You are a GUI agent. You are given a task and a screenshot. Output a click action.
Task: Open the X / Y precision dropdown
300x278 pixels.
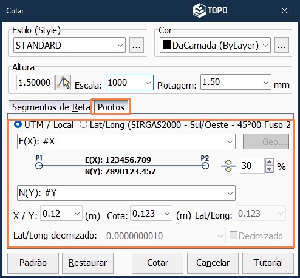pos(61,213)
